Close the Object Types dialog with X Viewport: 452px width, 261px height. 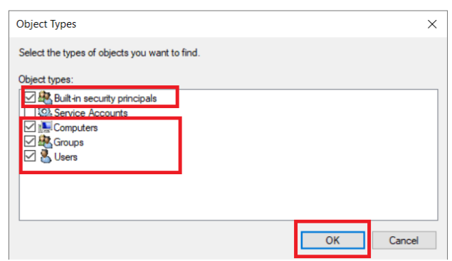pyautogui.click(x=432, y=24)
